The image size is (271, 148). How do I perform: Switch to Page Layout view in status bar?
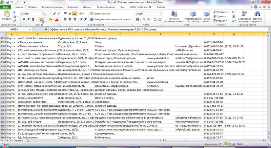(230, 144)
